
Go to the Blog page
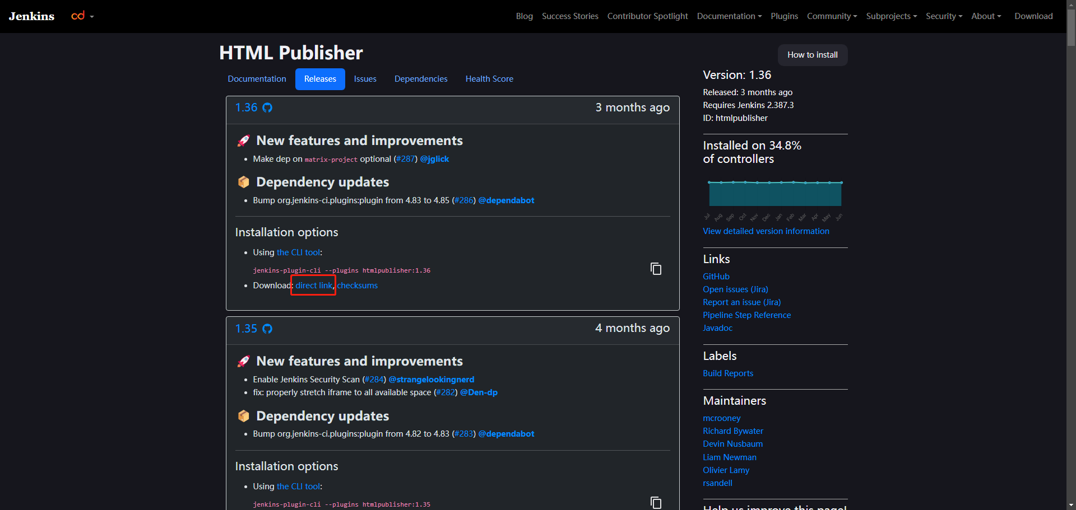(x=524, y=16)
